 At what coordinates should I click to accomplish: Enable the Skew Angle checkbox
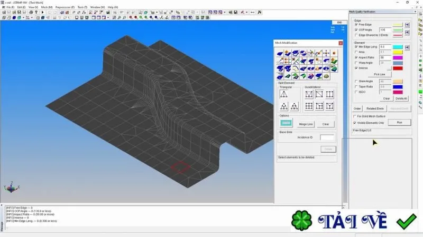click(x=356, y=81)
